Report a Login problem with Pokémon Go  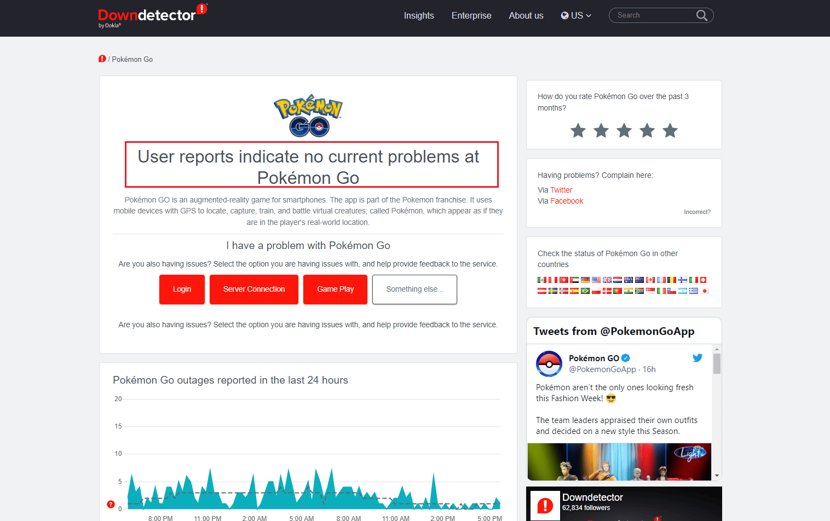[182, 289]
